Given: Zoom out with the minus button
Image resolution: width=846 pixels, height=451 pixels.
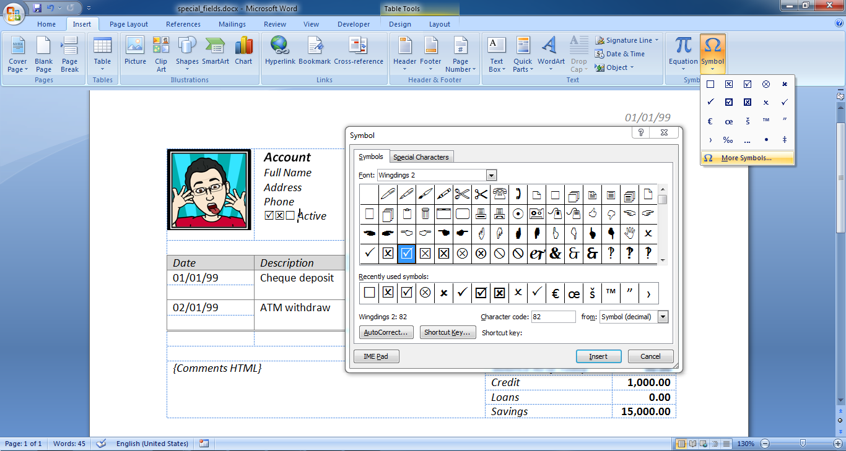Looking at the screenshot, I should 765,444.
